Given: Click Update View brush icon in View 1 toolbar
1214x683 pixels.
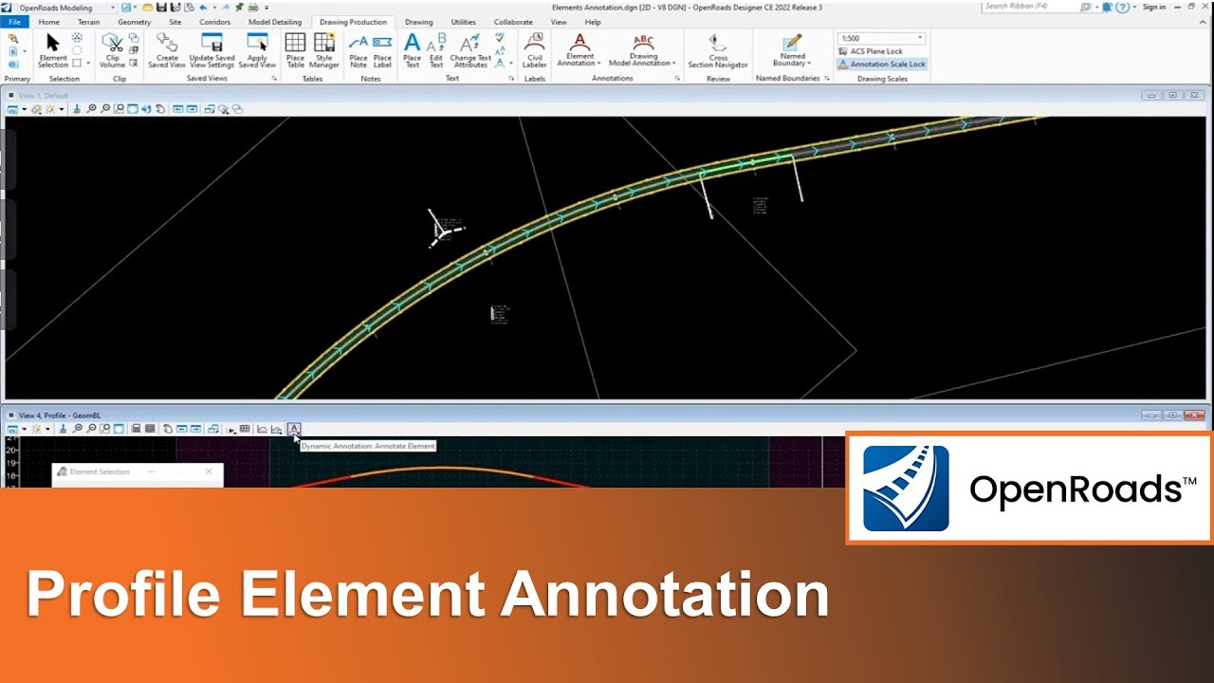Looking at the screenshot, I should (78, 109).
